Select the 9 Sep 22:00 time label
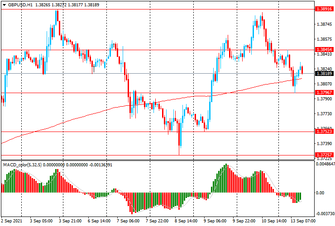The image size is (335, 226). pos(244,221)
